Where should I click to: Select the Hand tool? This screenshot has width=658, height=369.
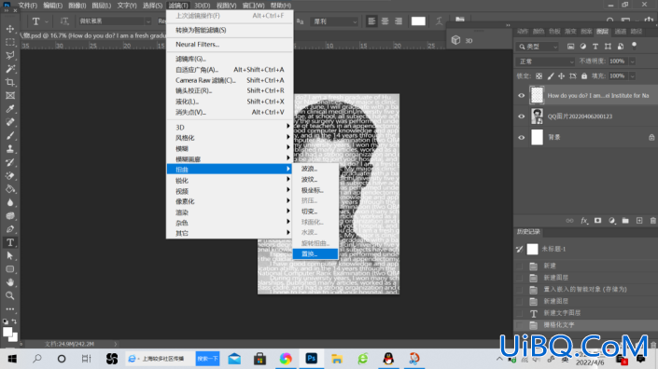[x=10, y=282]
